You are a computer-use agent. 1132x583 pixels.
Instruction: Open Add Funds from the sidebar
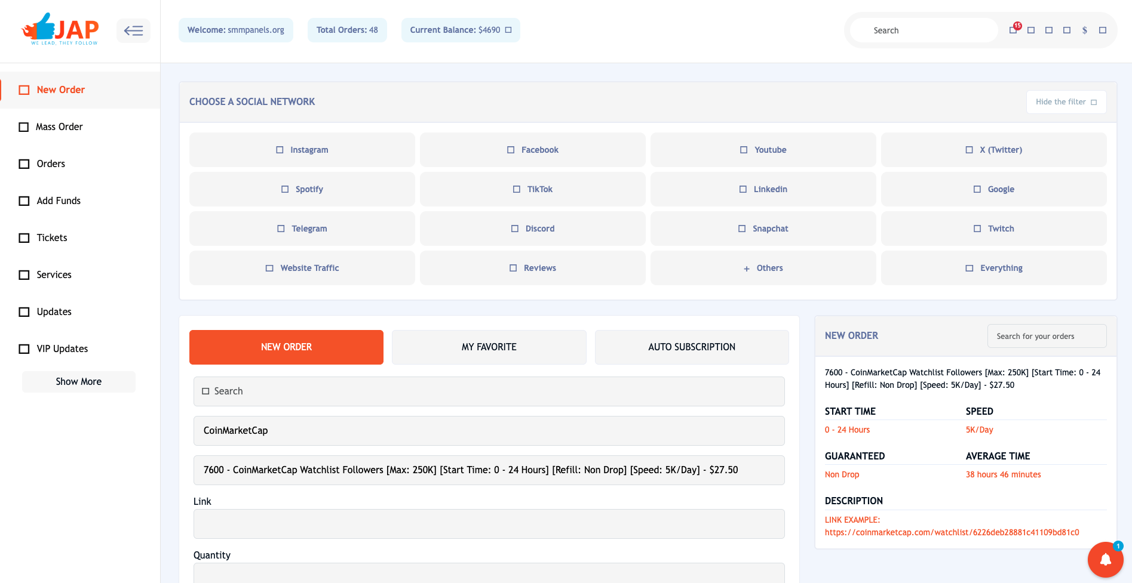click(59, 201)
